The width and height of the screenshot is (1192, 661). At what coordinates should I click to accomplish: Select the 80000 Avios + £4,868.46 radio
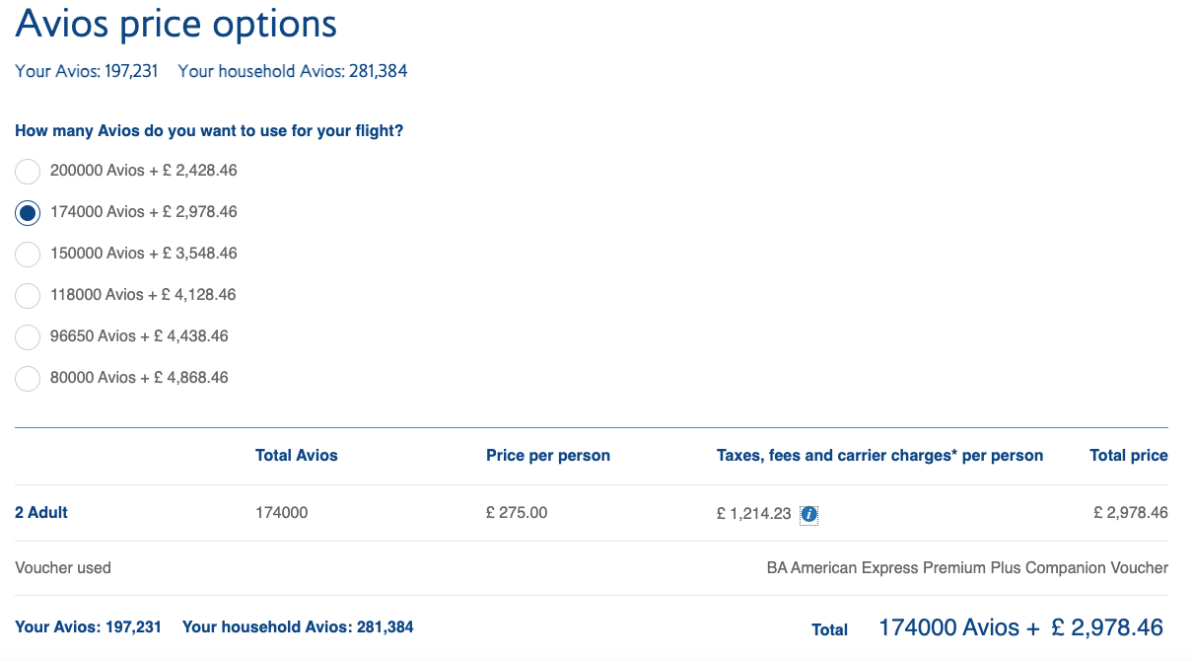(x=29, y=378)
